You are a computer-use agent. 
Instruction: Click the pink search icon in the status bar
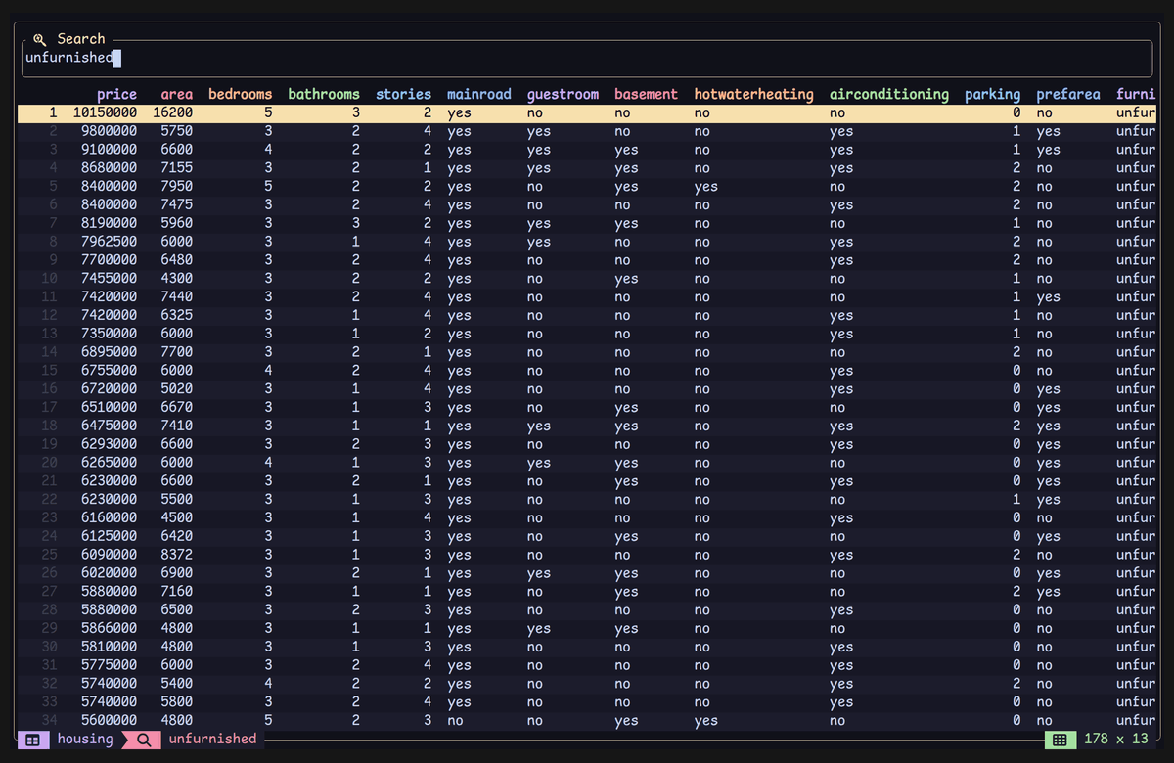click(143, 740)
